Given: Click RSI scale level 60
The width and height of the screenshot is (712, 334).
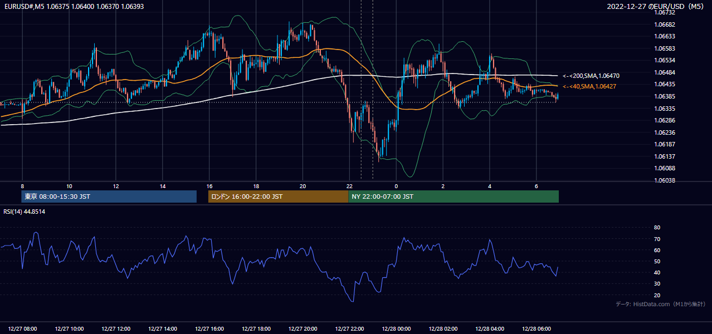Looking at the screenshot, I should click(657, 250).
